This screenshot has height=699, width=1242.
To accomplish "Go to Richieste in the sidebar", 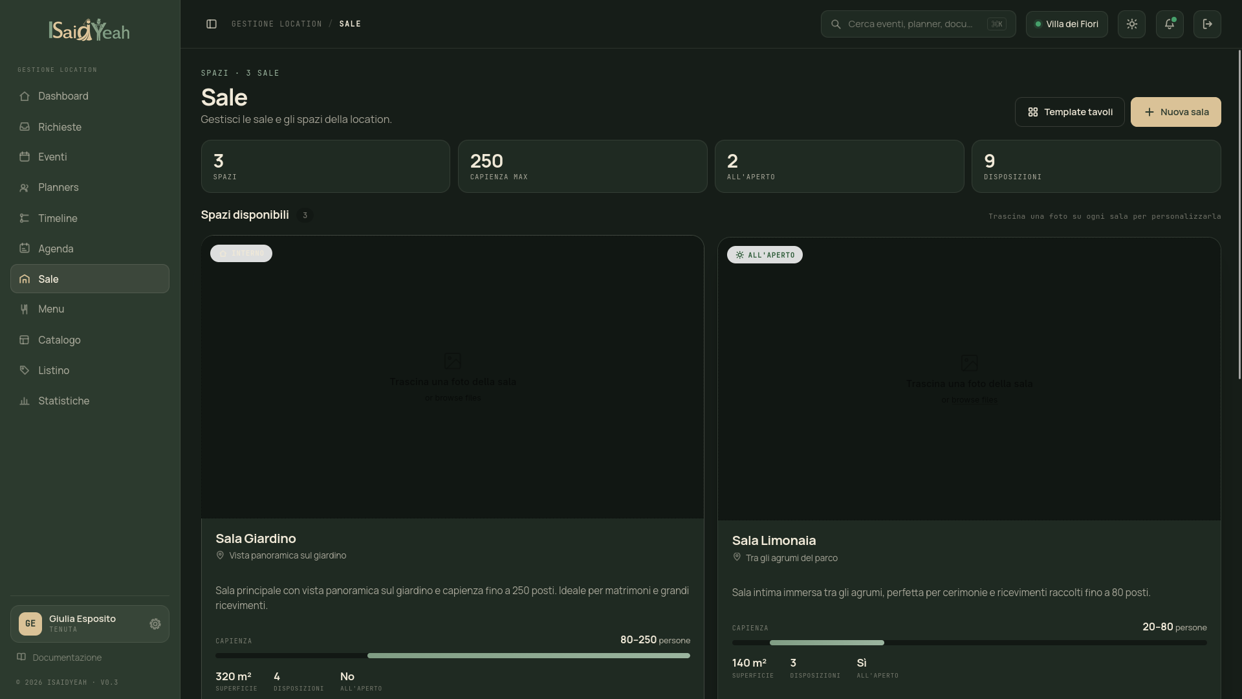I will tap(90, 127).
